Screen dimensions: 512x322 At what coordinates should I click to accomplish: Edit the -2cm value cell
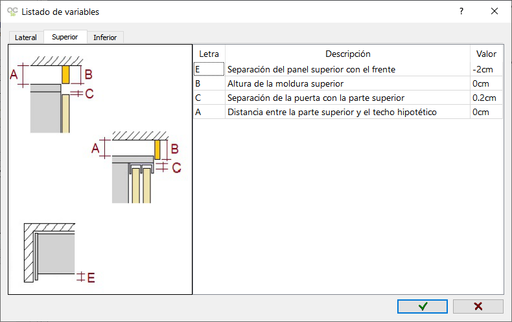pyautogui.click(x=486, y=69)
